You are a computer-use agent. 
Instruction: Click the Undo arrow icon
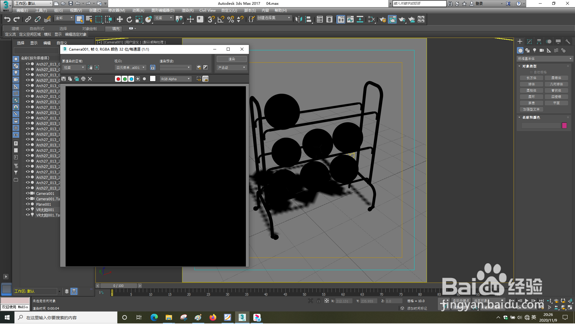[x=7, y=19]
